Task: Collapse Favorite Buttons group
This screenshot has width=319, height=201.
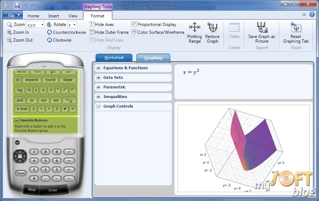Action: coord(16,120)
